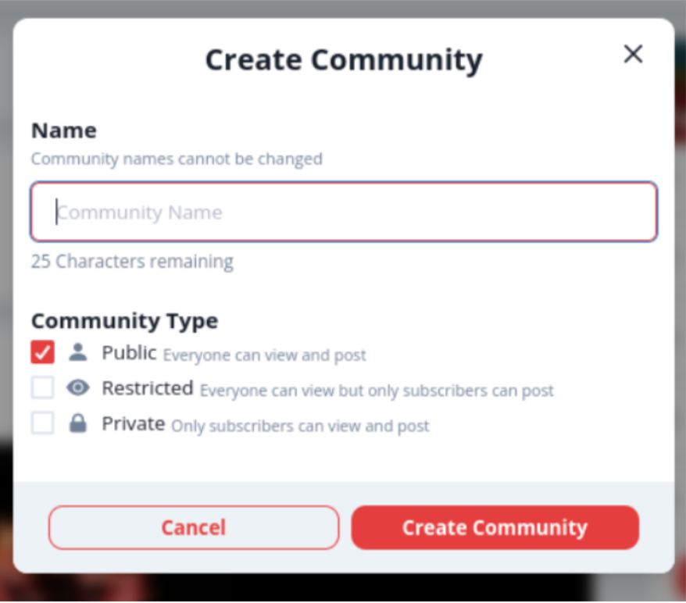The width and height of the screenshot is (686, 603).
Task: Uncheck the Public community type checkbox
Action: [43, 352]
